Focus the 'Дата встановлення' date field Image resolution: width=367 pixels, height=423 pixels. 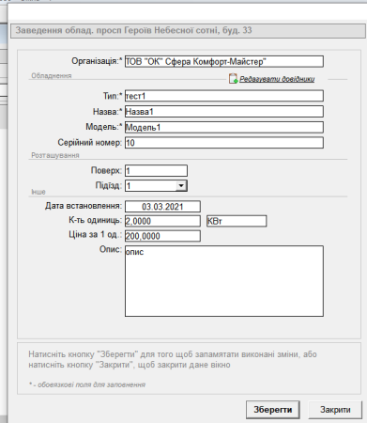162,207
